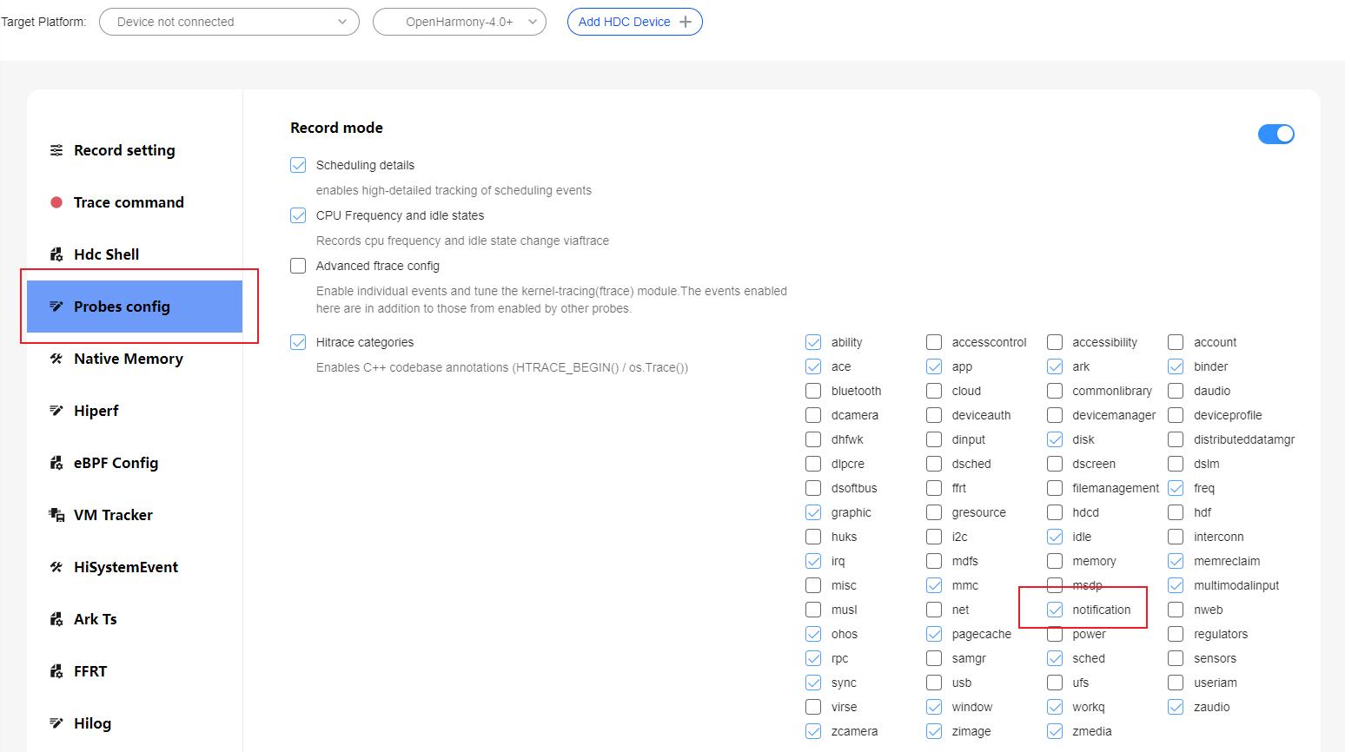
Task: Check the bluetooth hitrace category
Action: click(x=813, y=391)
